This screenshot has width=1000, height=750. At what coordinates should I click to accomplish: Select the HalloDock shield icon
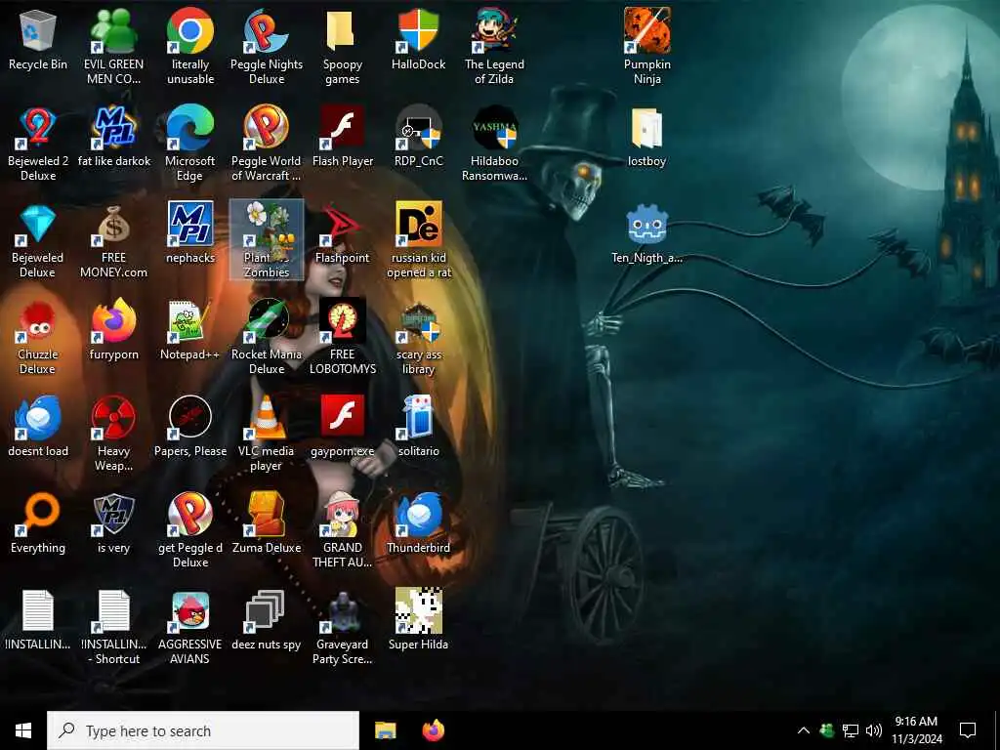tap(418, 38)
